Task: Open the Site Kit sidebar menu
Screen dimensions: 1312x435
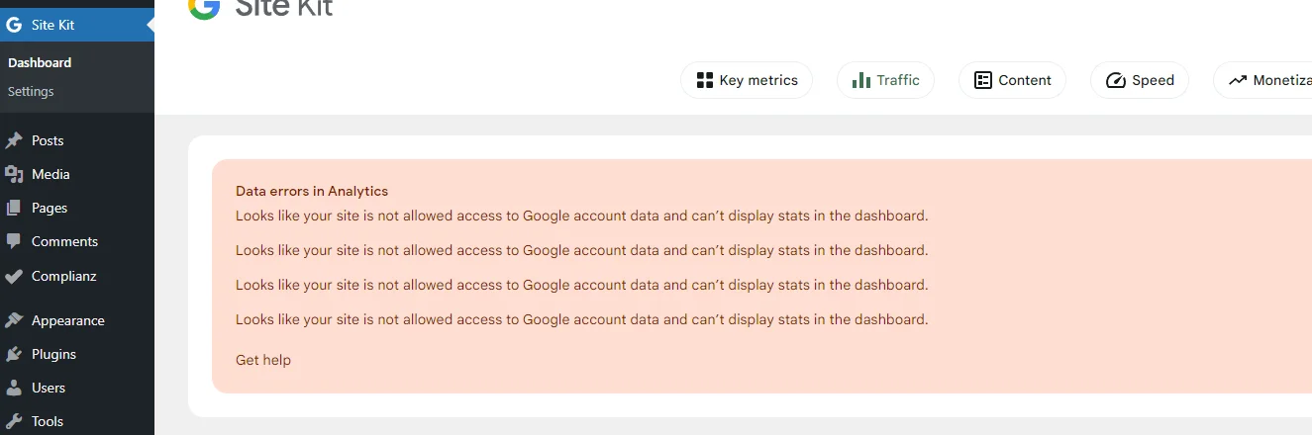Action: coord(53,25)
